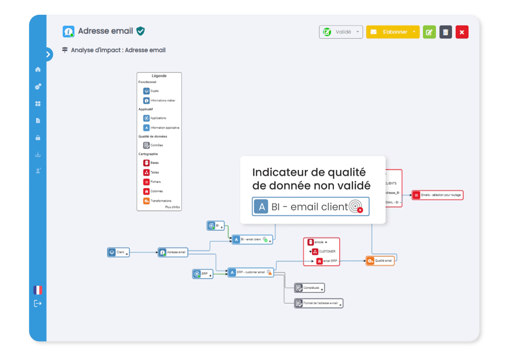
Task: Expand the left sidebar with the chevron
Action: click(48, 54)
